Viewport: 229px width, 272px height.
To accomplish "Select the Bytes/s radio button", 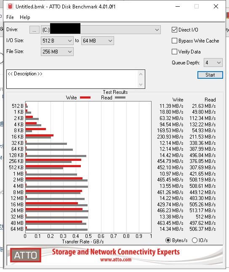I will point(168,240).
